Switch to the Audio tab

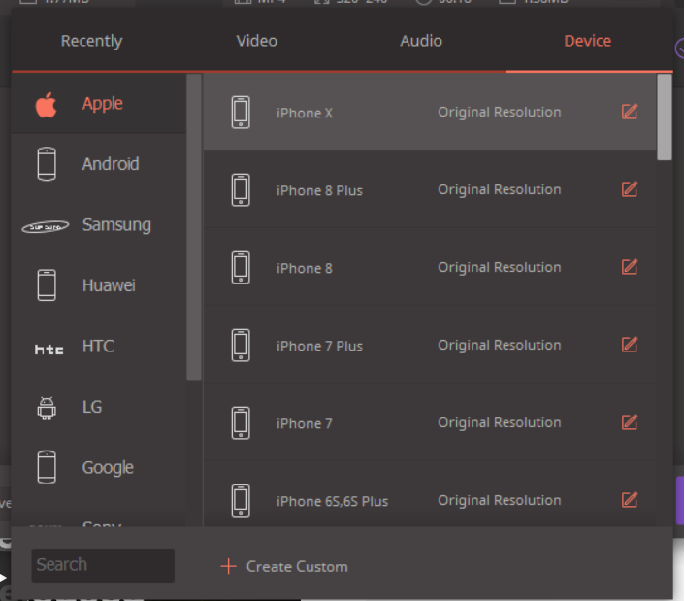421,41
